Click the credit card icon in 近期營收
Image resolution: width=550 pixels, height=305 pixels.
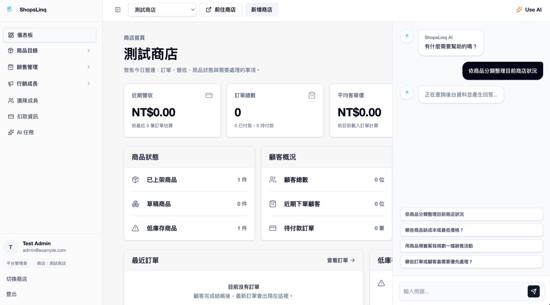click(x=209, y=95)
